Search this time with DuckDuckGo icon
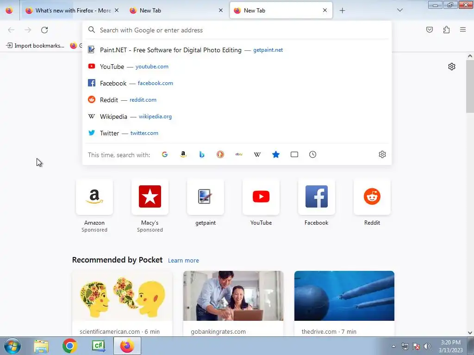This screenshot has width=474, height=355. tap(220, 154)
